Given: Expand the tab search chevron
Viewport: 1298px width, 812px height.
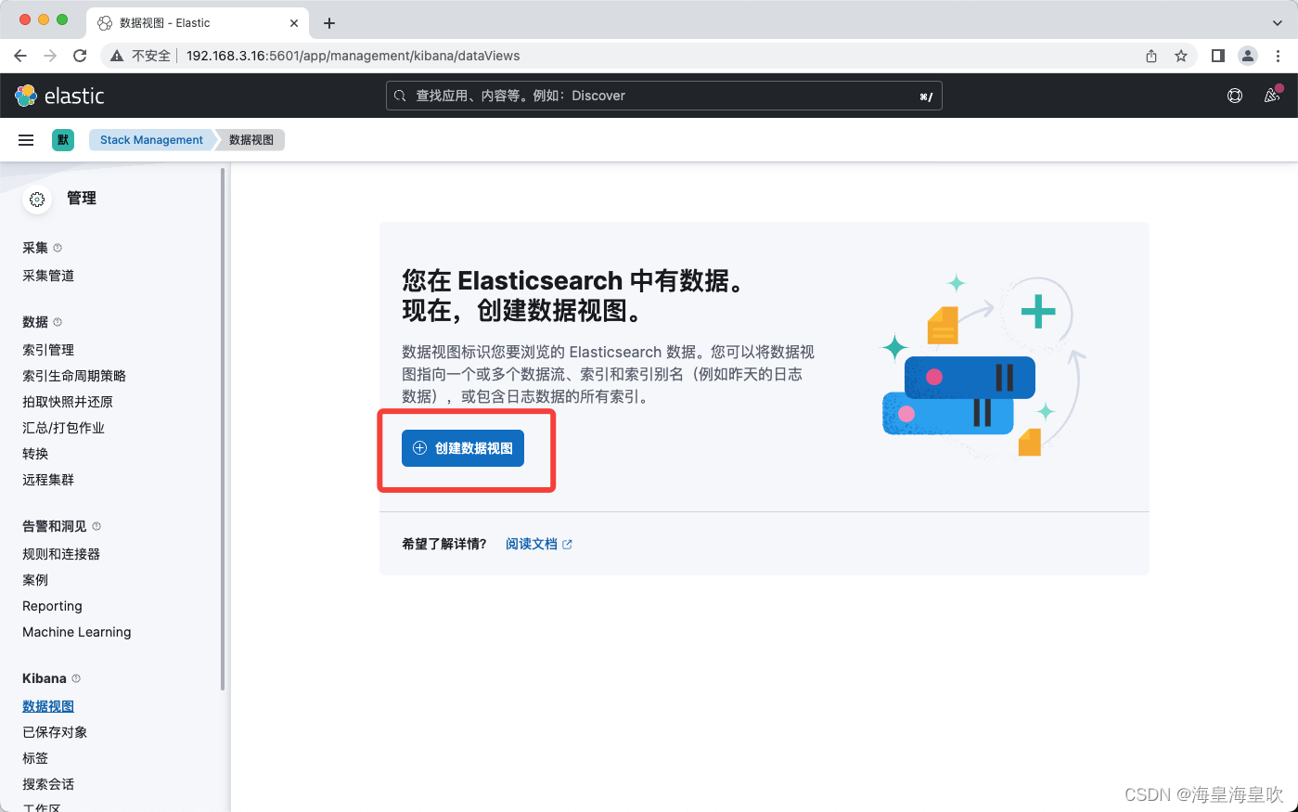Looking at the screenshot, I should [1278, 23].
